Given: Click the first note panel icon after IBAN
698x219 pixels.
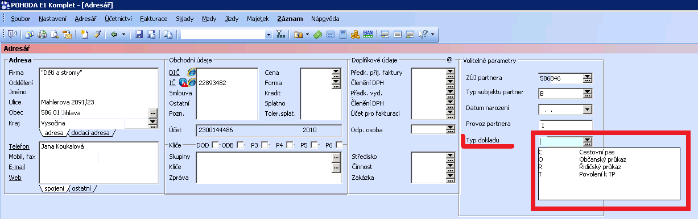Looking at the screenshot, I should pos(386,35).
